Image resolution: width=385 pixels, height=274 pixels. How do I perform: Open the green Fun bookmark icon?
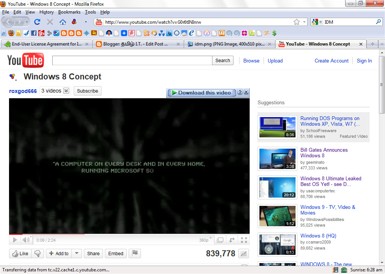(x=252, y=33)
